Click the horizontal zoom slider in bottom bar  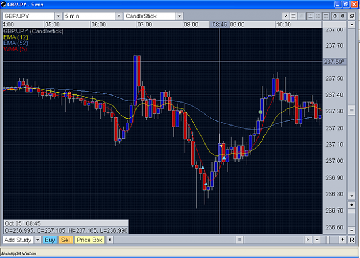329,240
